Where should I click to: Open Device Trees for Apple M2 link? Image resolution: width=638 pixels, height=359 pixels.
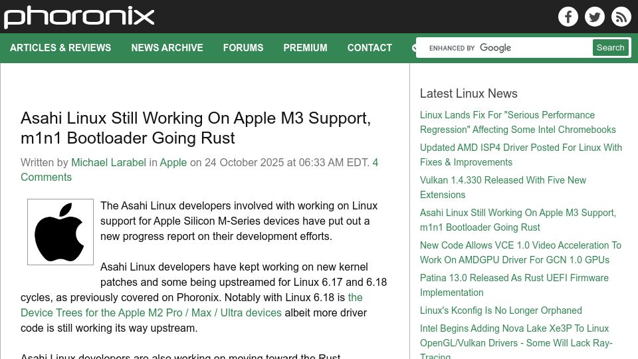coord(191,305)
